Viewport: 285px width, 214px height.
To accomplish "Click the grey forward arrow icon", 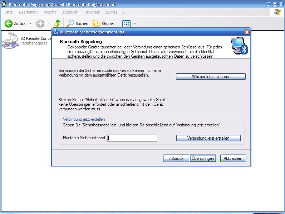I will (x=40, y=24).
